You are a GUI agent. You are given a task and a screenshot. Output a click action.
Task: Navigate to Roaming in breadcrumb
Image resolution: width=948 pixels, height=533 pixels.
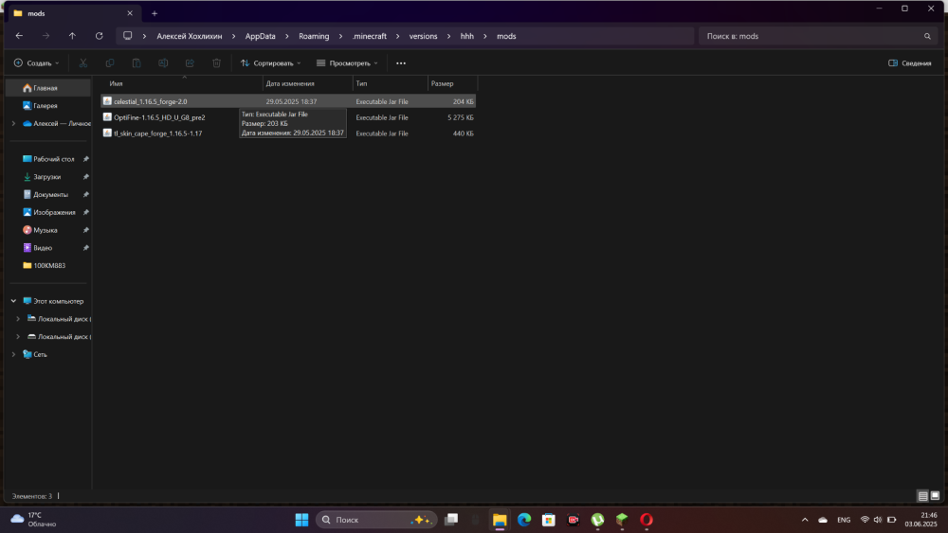[314, 36]
